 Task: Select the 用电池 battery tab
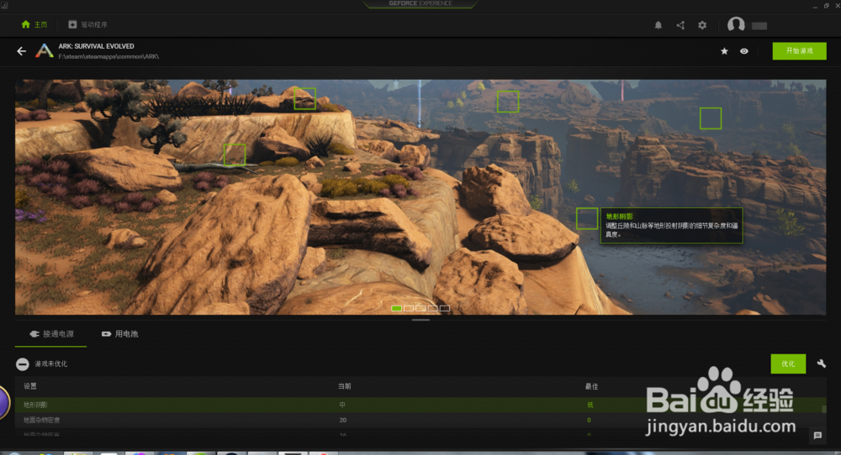[119, 334]
